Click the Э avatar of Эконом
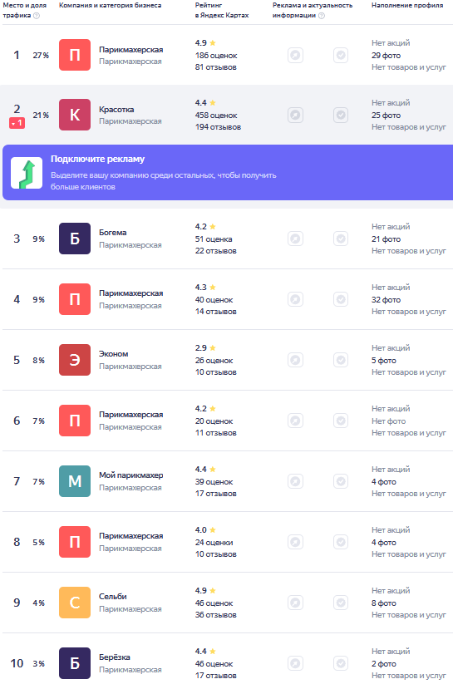 coord(75,360)
